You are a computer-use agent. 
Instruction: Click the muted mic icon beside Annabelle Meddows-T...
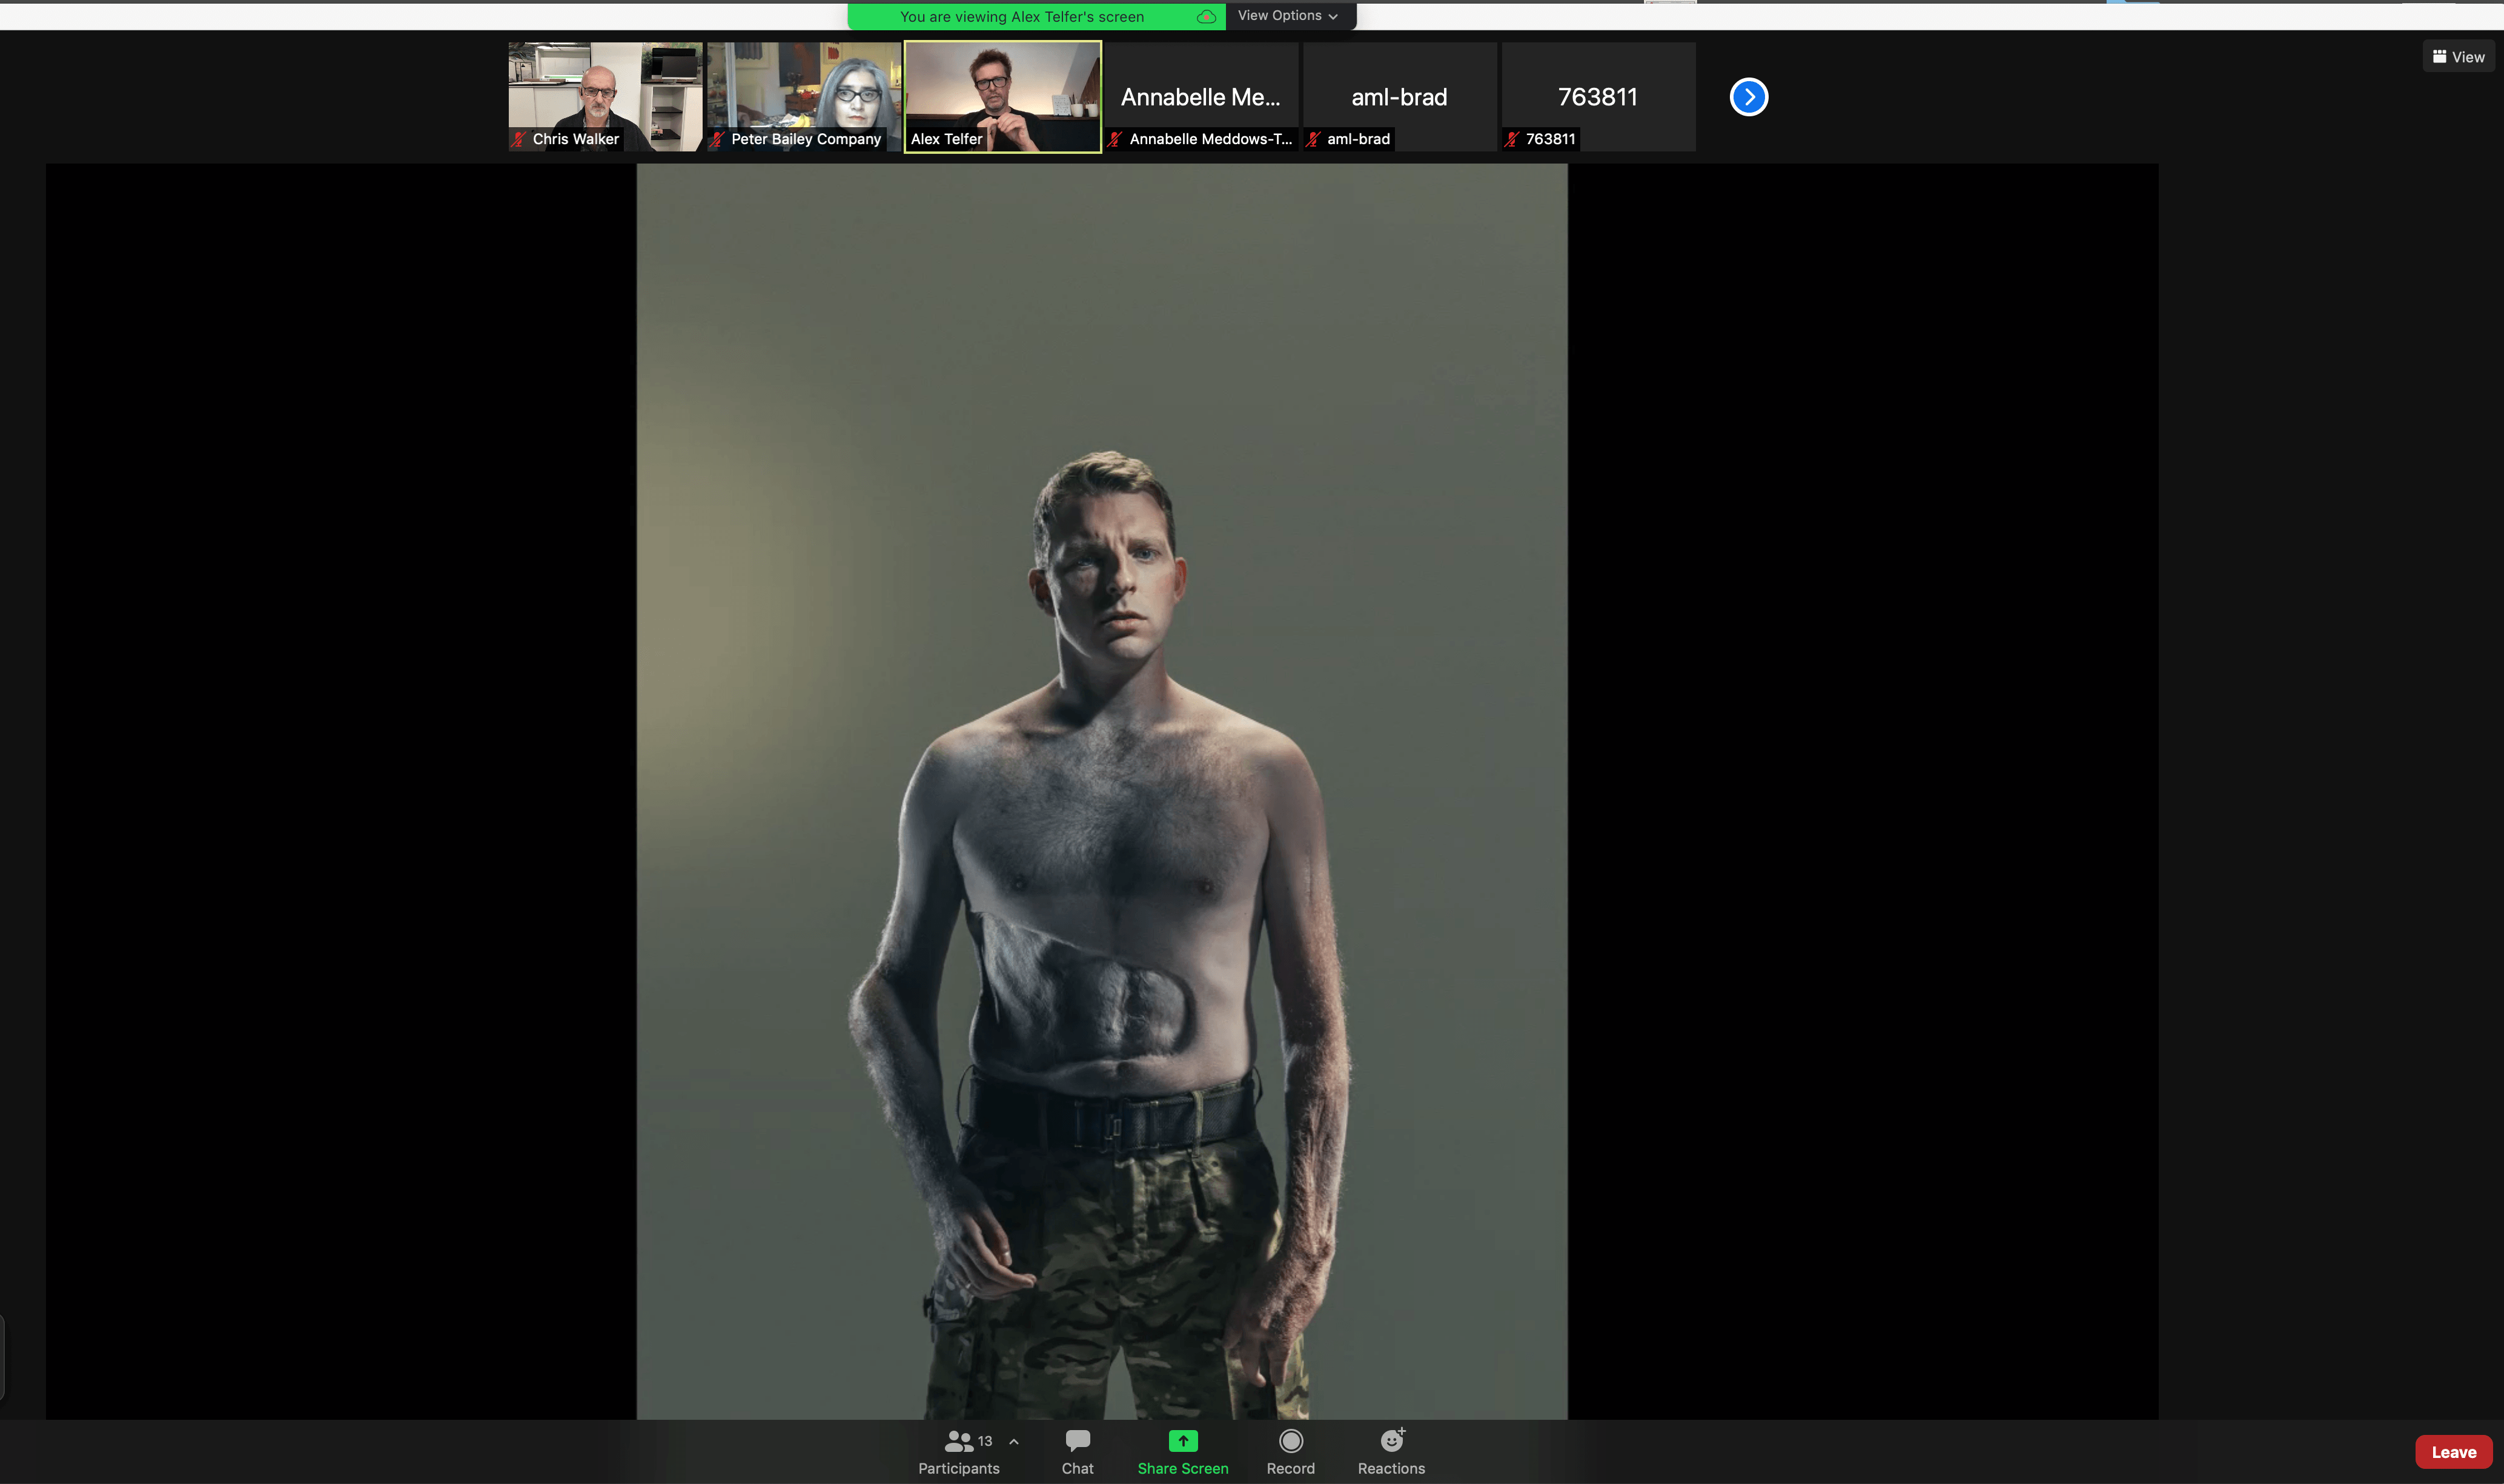1115,139
